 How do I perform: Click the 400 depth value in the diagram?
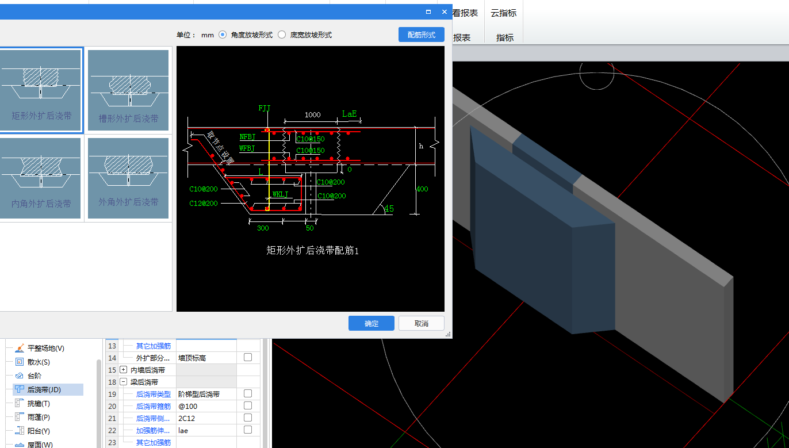click(x=422, y=189)
